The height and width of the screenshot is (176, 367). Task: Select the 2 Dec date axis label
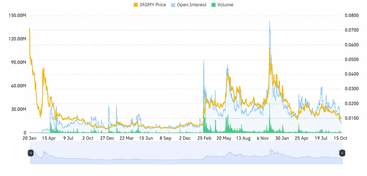click(x=186, y=138)
